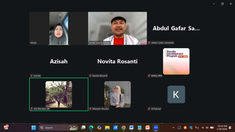This screenshot has height=132, width=235.
Task: Open the Zoom app in the taskbar
Action: [x=156, y=128]
